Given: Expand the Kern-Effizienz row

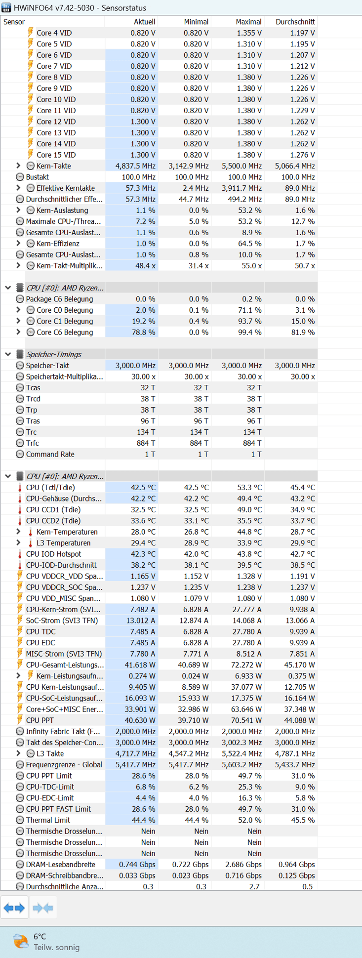Looking at the screenshot, I should 18,243.
